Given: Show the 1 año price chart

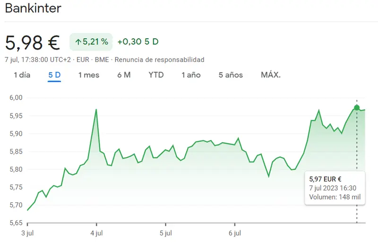Looking at the screenshot, I should (x=191, y=75).
